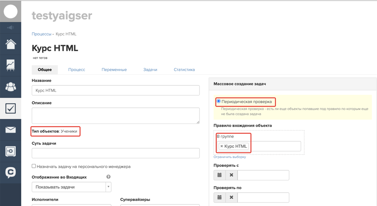Viewport: 377px width, 206px height.
Task: Clear the Проверять по date field
Action: [232, 198]
